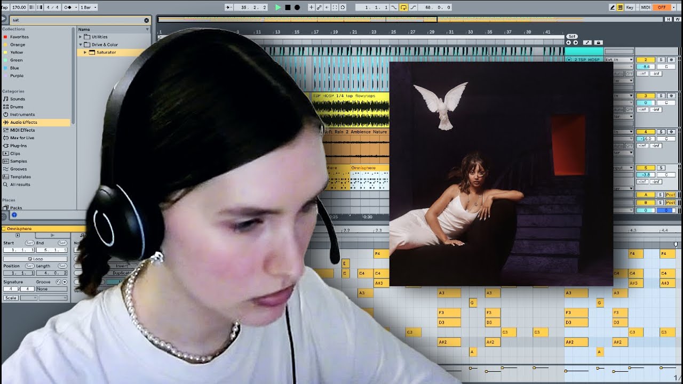This screenshot has width=683, height=384.
Task: Enable Draw Mode pencil icon
Action: click(613, 7)
